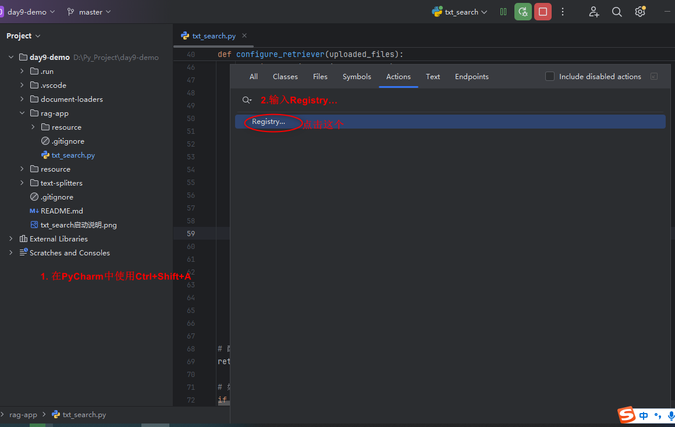
Task: Open Search Everywhere magnifier in toolbar
Action: 617,12
